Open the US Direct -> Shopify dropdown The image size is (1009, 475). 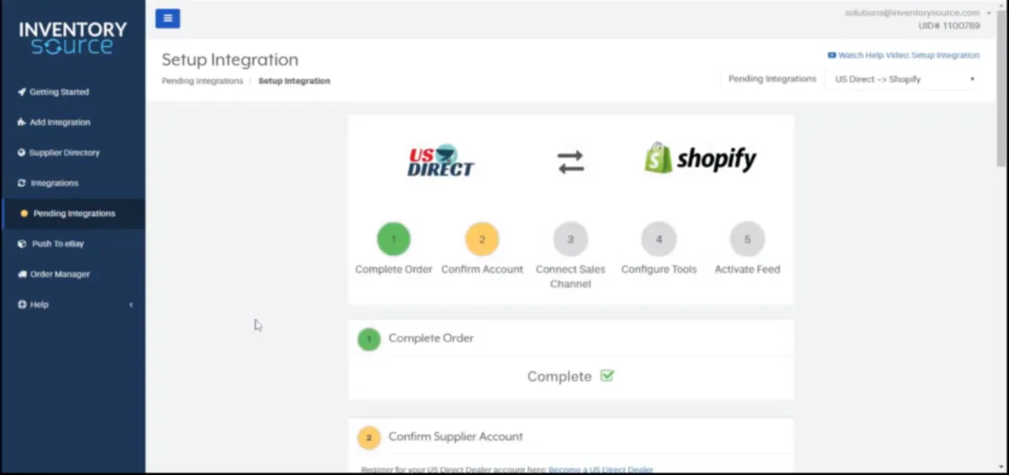click(x=904, y=79)
